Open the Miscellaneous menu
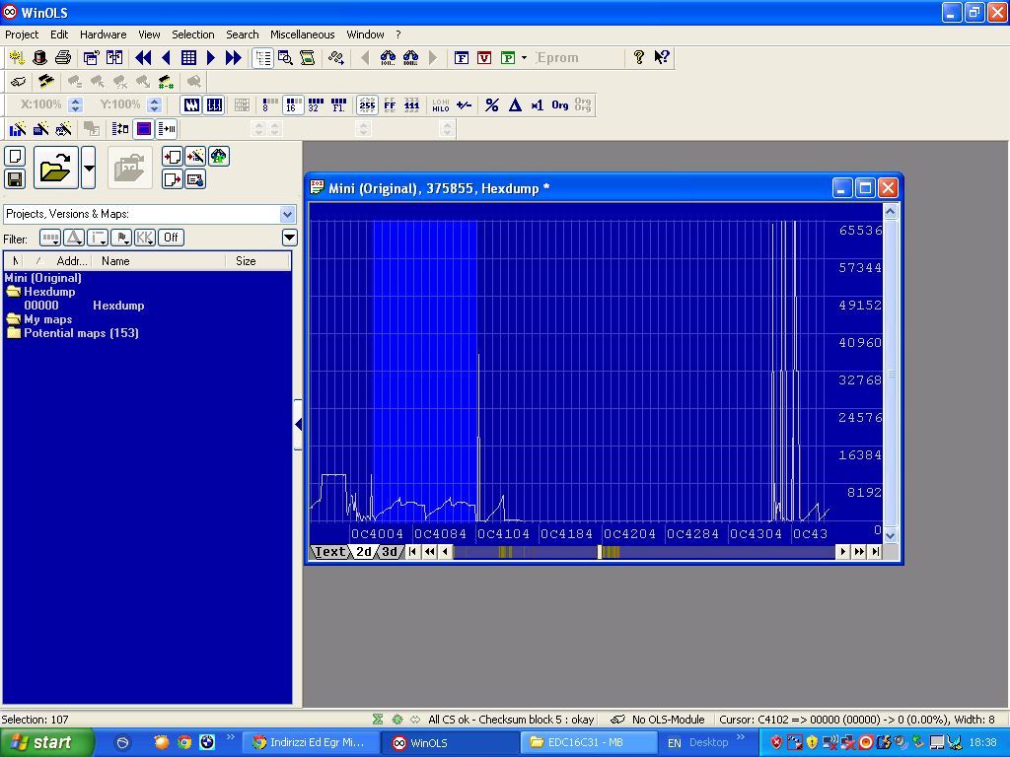This screenshot has width=1010, height=757. (x=302, y=34)
